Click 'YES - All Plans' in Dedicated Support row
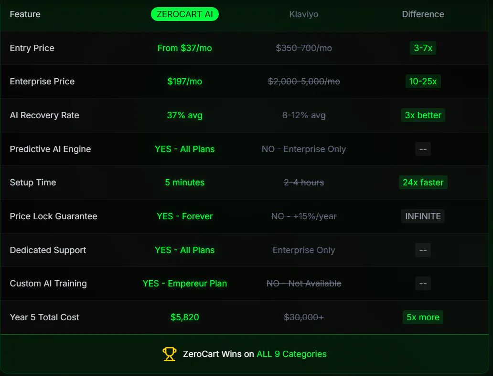 point(185,250)
